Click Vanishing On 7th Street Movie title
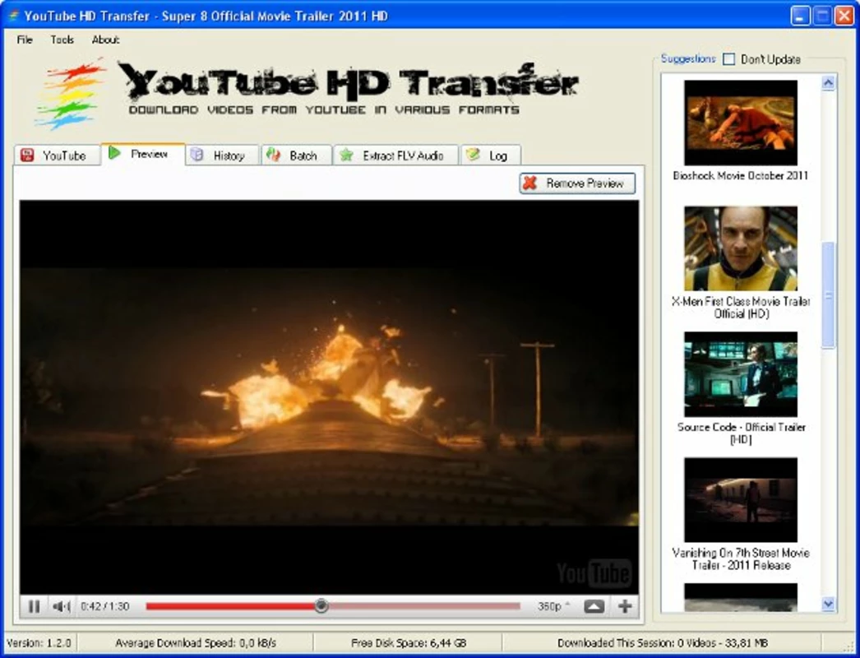The image size is (860, 658). tap(741, 558)
